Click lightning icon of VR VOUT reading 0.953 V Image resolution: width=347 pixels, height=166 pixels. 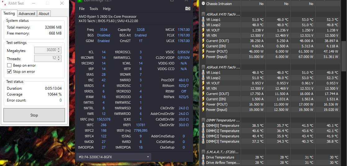pos(203,83)
